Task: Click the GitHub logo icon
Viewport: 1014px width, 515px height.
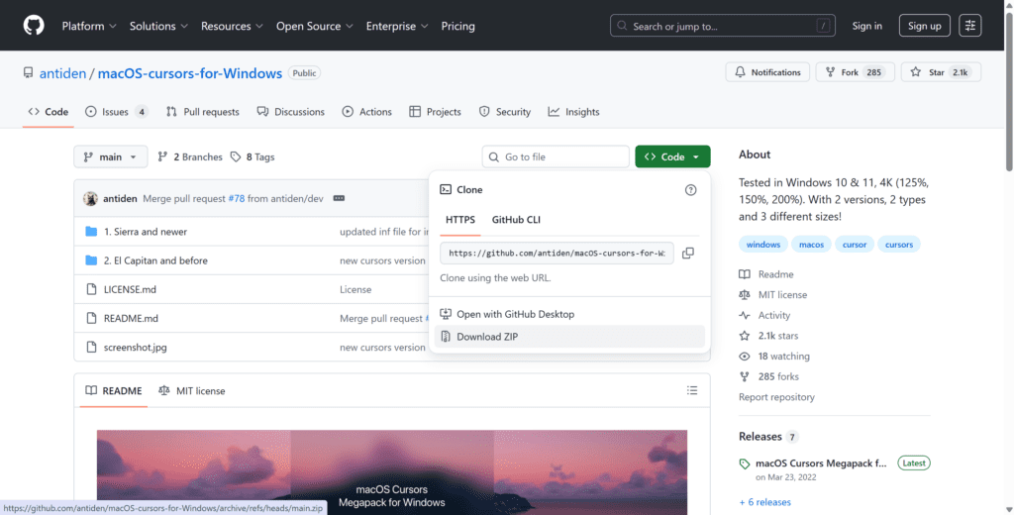Action: point(34,25)
